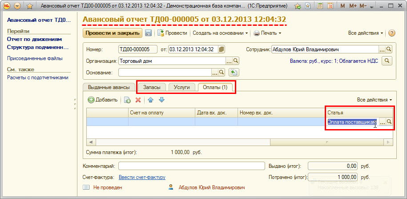
Task: Click the date field 03.12.2013 12:04:32
Action: click(193, 49)
